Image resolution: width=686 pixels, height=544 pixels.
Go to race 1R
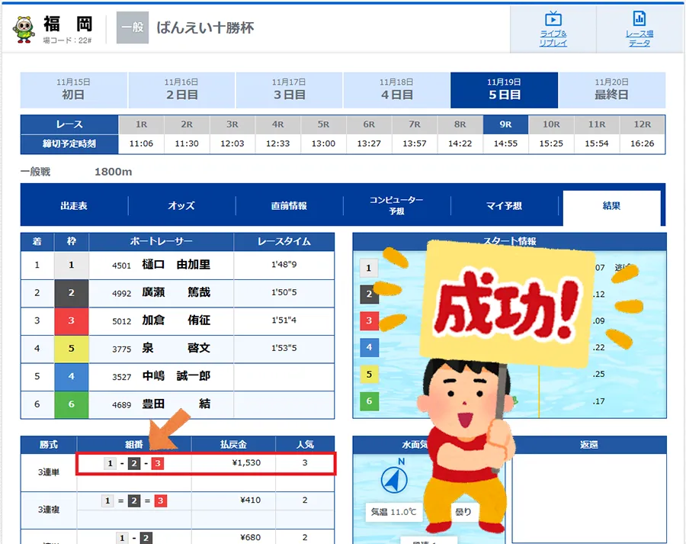[x=141, y=124]
